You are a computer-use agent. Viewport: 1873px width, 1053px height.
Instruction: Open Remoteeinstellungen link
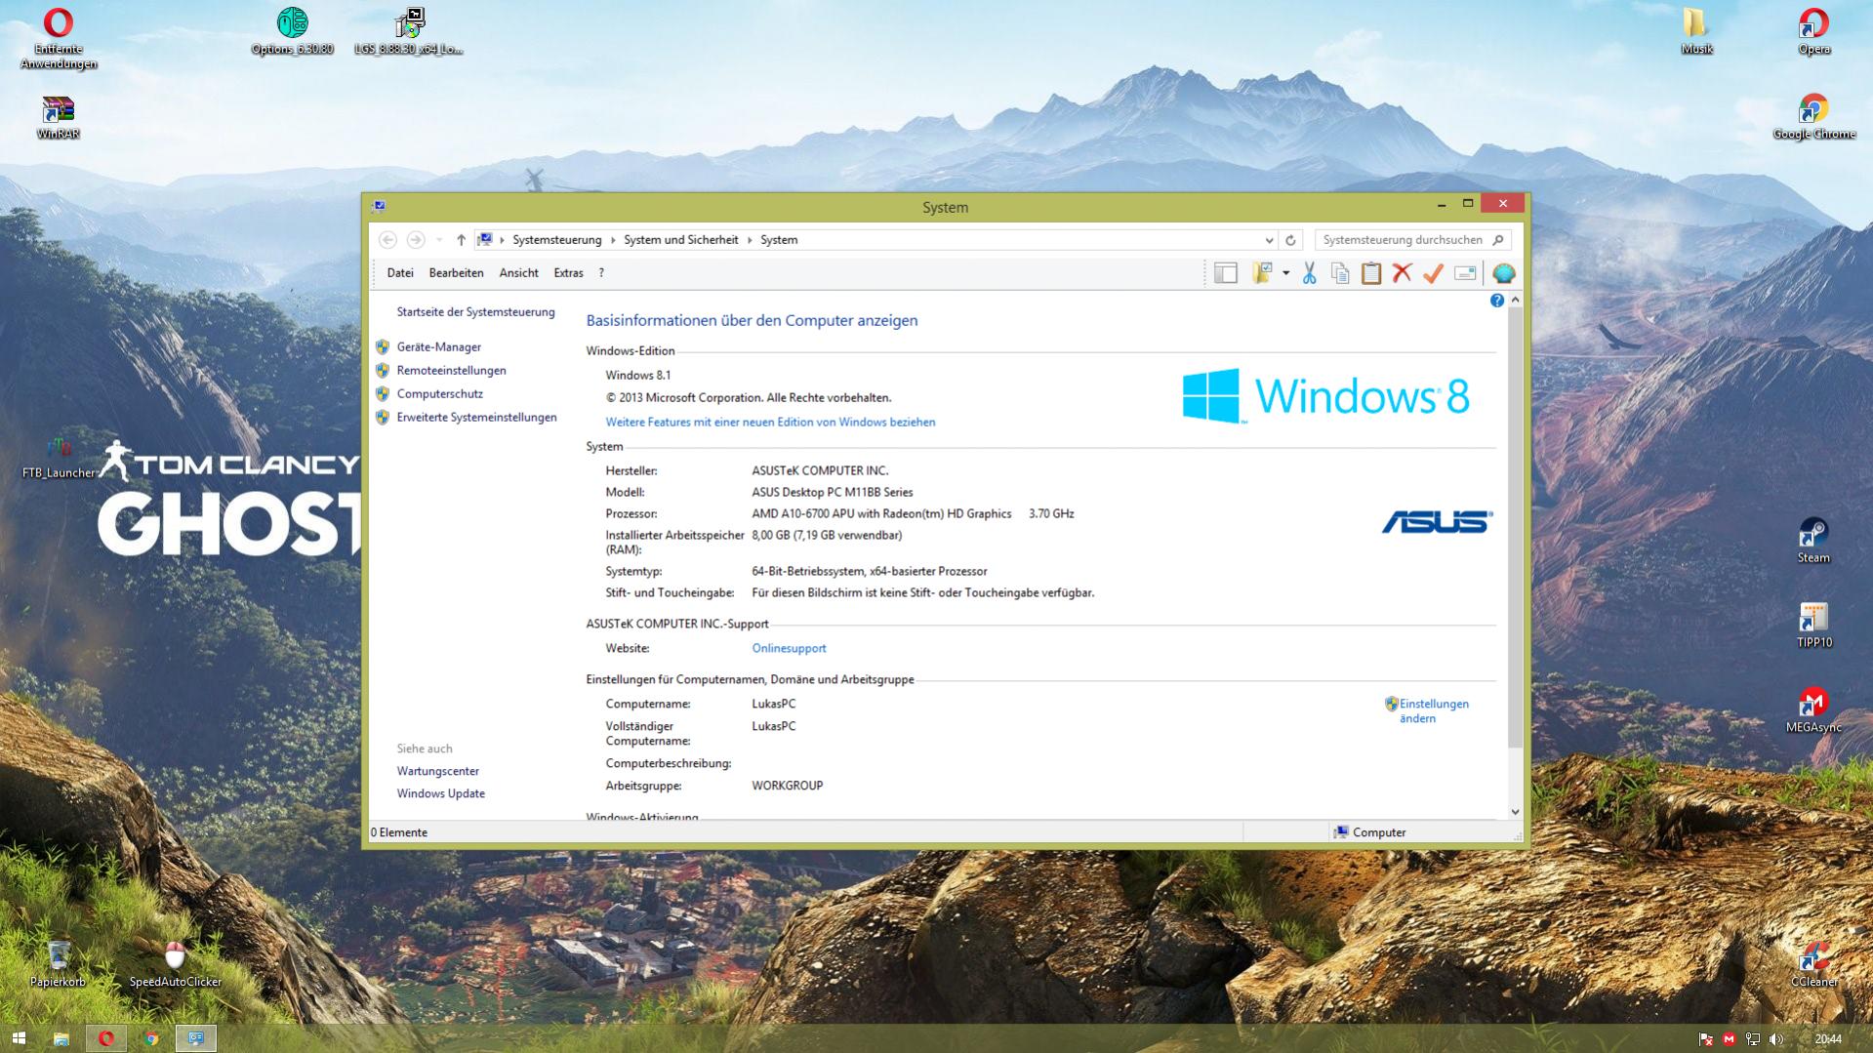(x=451, y=371)
